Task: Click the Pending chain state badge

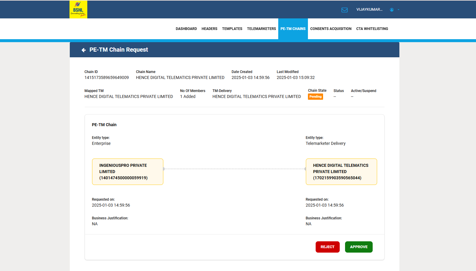Action: [x=315, y=97]
